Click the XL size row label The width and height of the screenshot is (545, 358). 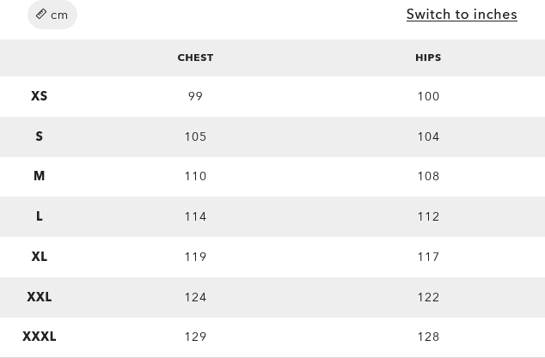40,257
